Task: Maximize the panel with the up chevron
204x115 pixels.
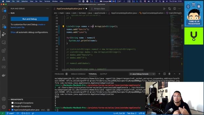Action: (x=174, y=74)
